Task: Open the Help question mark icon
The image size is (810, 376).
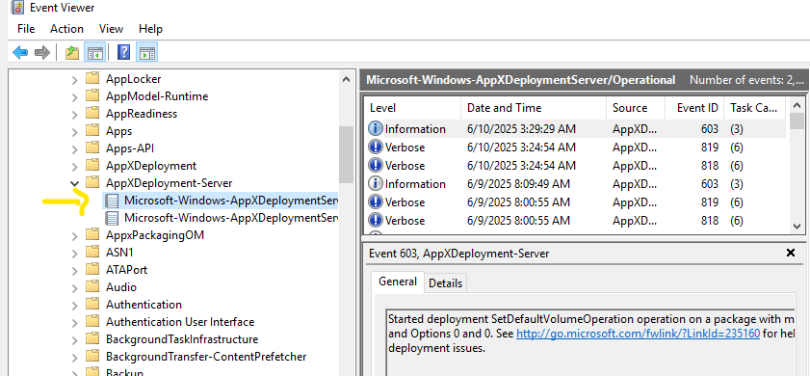Action: (x=124, y=52)
